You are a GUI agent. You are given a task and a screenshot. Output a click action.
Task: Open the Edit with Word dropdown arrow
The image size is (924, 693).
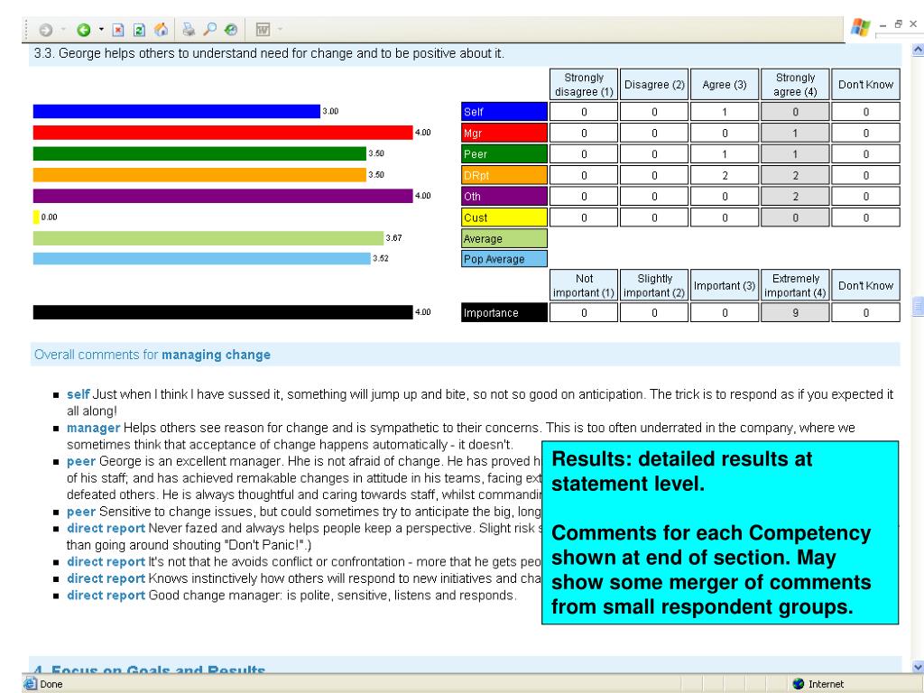(x=280, y=29)
